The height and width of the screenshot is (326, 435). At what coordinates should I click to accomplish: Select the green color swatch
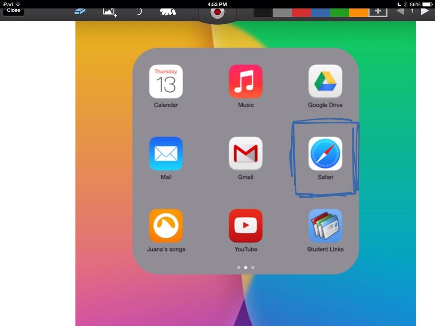[x=340, y=12]
